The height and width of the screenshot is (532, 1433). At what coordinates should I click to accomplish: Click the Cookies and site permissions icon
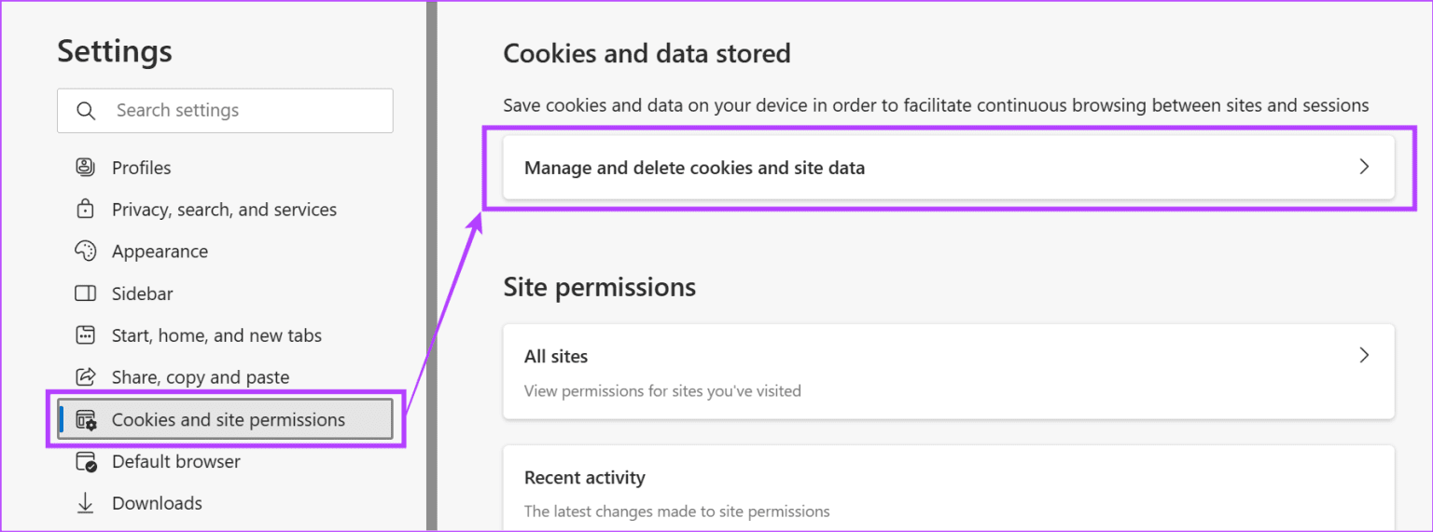click(86, 420)
